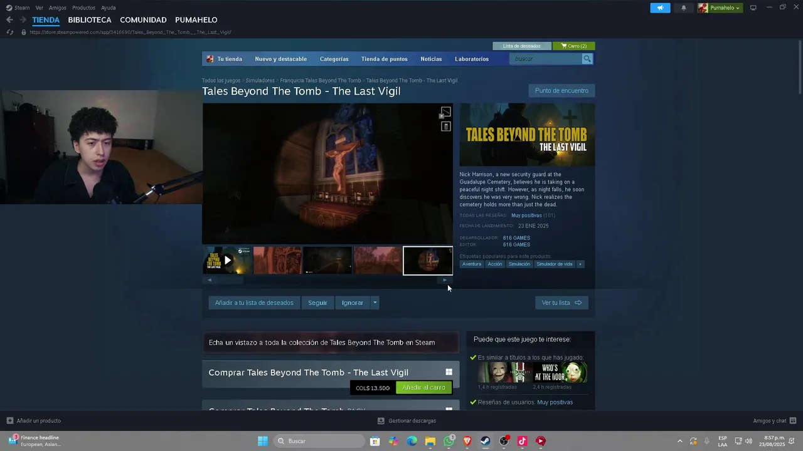Open the Productos menu

click(x=83, y=8)
